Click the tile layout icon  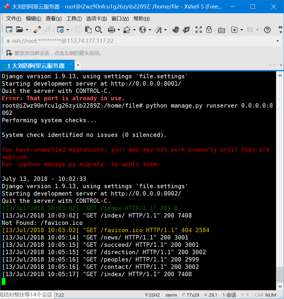pyautogui.click(x=250, y=30)
